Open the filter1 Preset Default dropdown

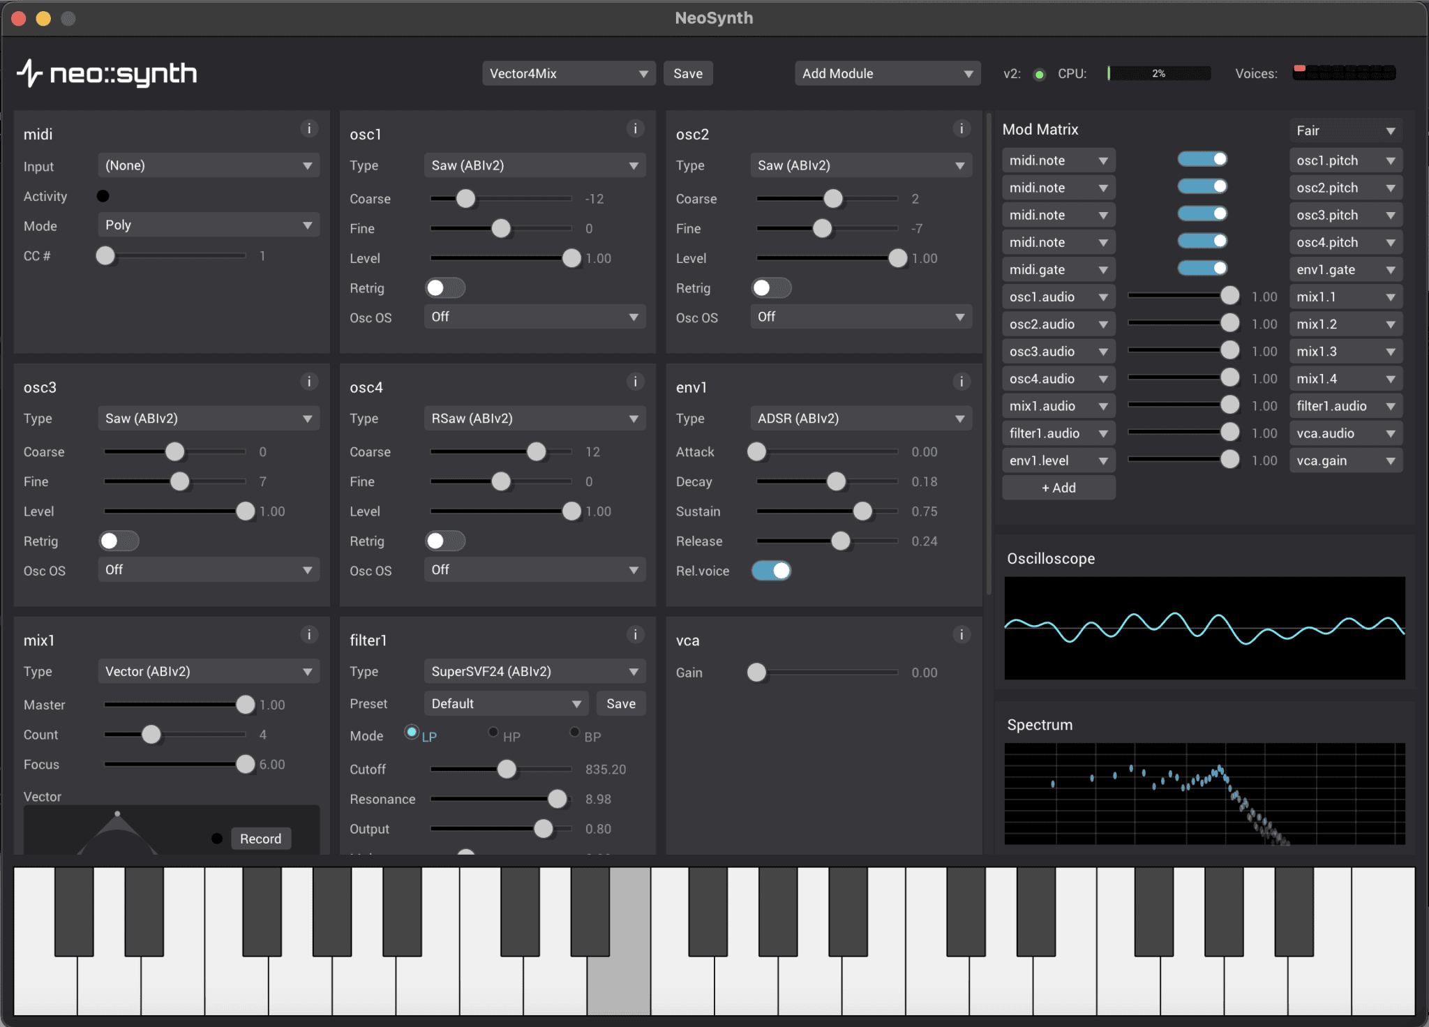tap(506, 704)
